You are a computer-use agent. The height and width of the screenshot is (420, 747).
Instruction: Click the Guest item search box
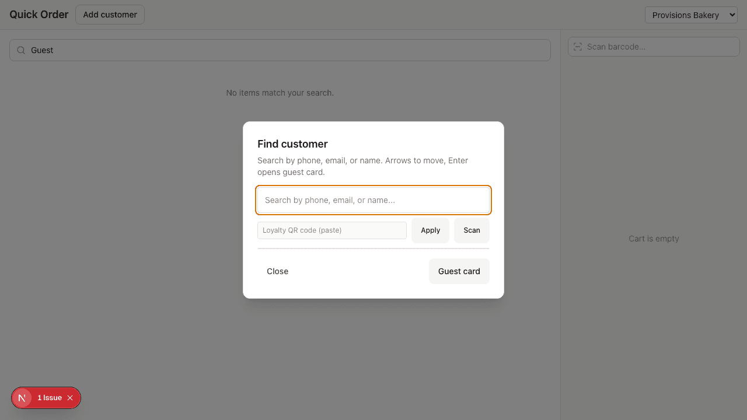280,50
